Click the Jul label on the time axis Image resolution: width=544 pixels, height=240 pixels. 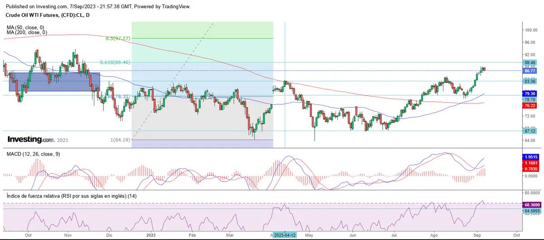tap(395, 235)
